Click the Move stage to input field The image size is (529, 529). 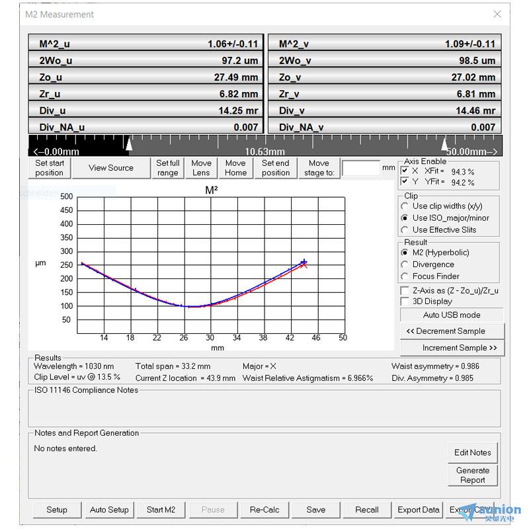tap(361, 168)
